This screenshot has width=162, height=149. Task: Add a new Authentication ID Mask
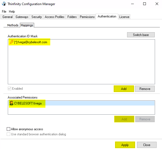pos(124,89)
